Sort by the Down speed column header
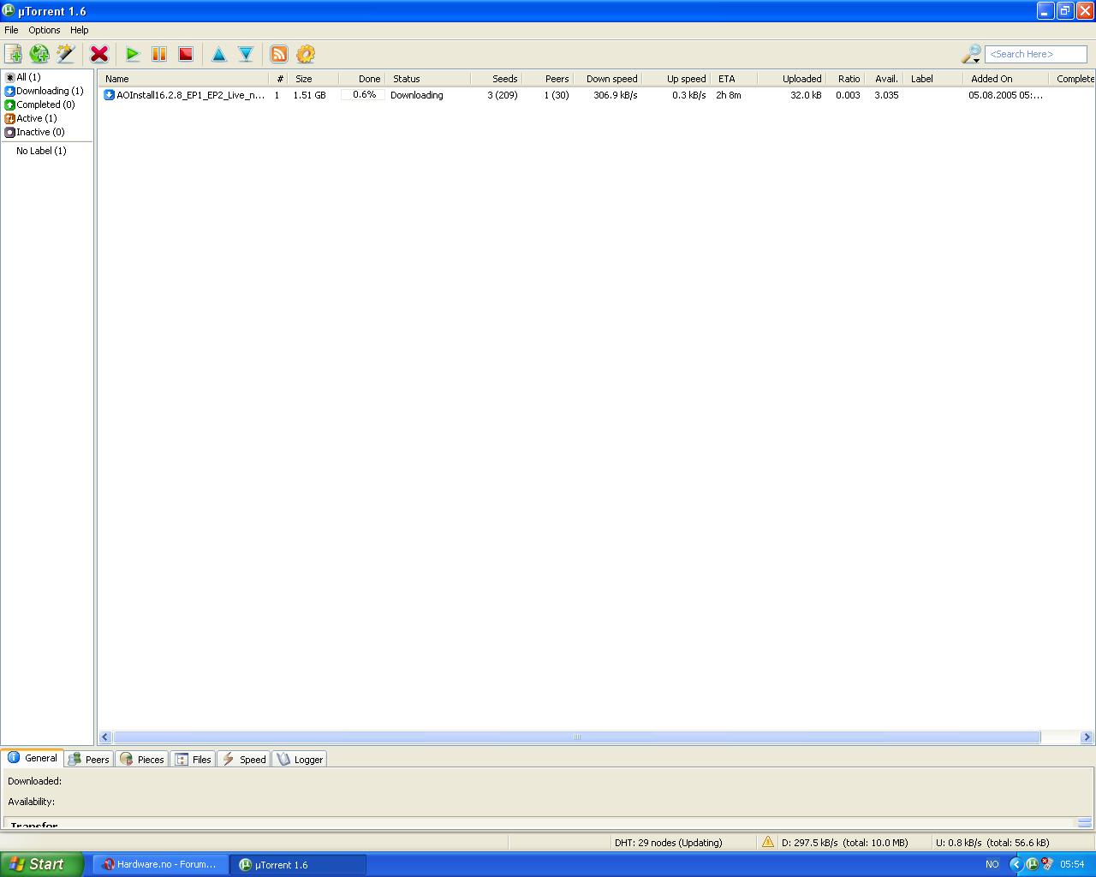Image resolution: width=1096 pixels, height=877 pixels. point(608,79)
